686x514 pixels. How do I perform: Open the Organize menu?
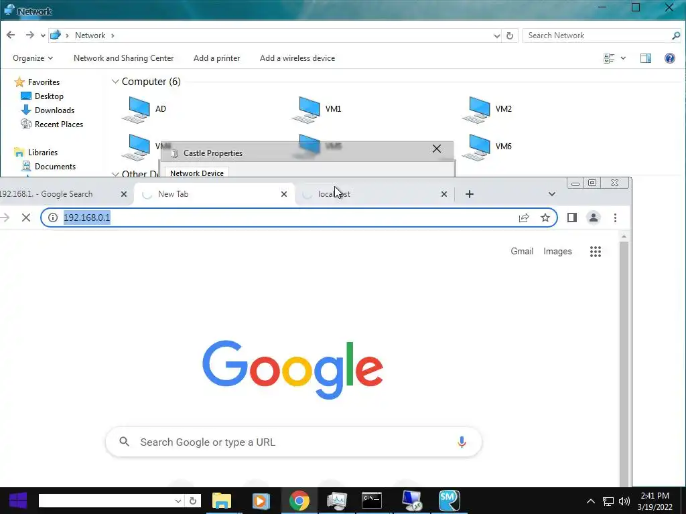[33, 58]
